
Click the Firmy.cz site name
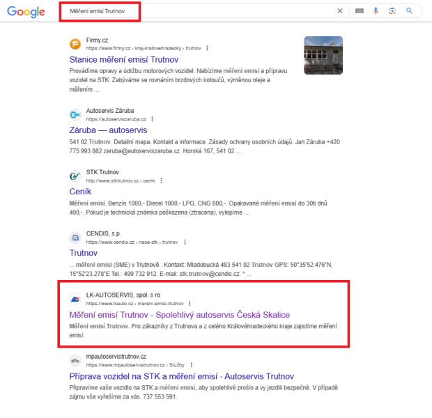point(97,40)
